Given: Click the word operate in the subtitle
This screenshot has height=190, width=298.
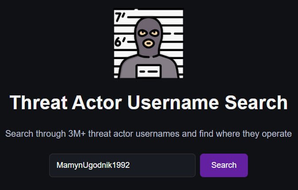Looking at the screenshot, I should point(277,134).
